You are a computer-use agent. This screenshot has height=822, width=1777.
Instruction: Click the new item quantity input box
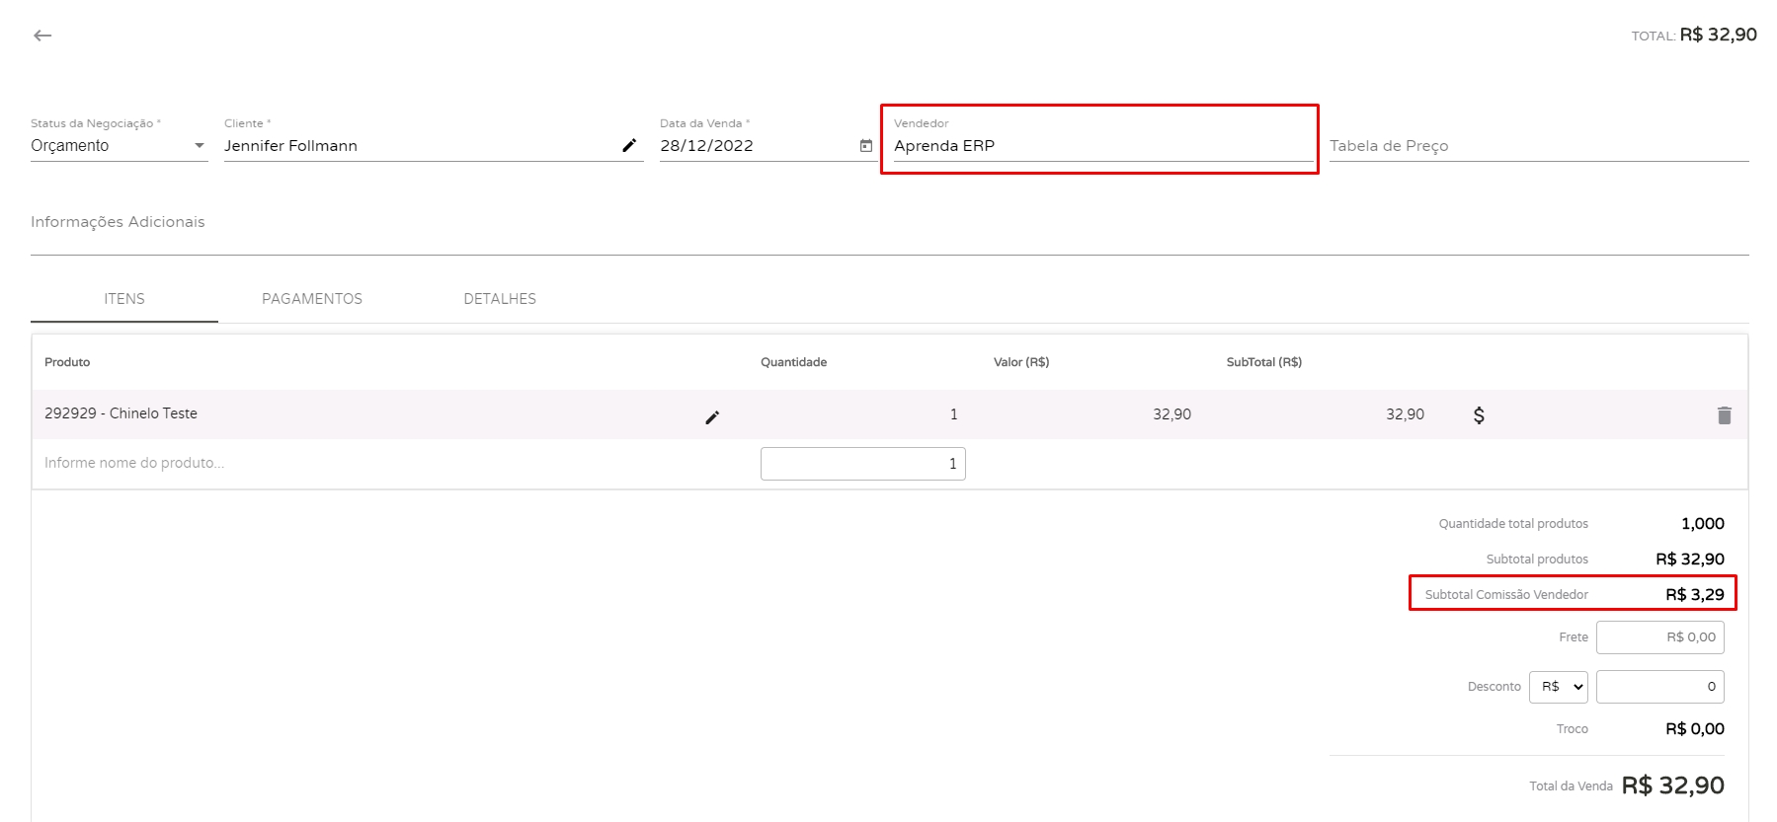click(x=862, y=464)
